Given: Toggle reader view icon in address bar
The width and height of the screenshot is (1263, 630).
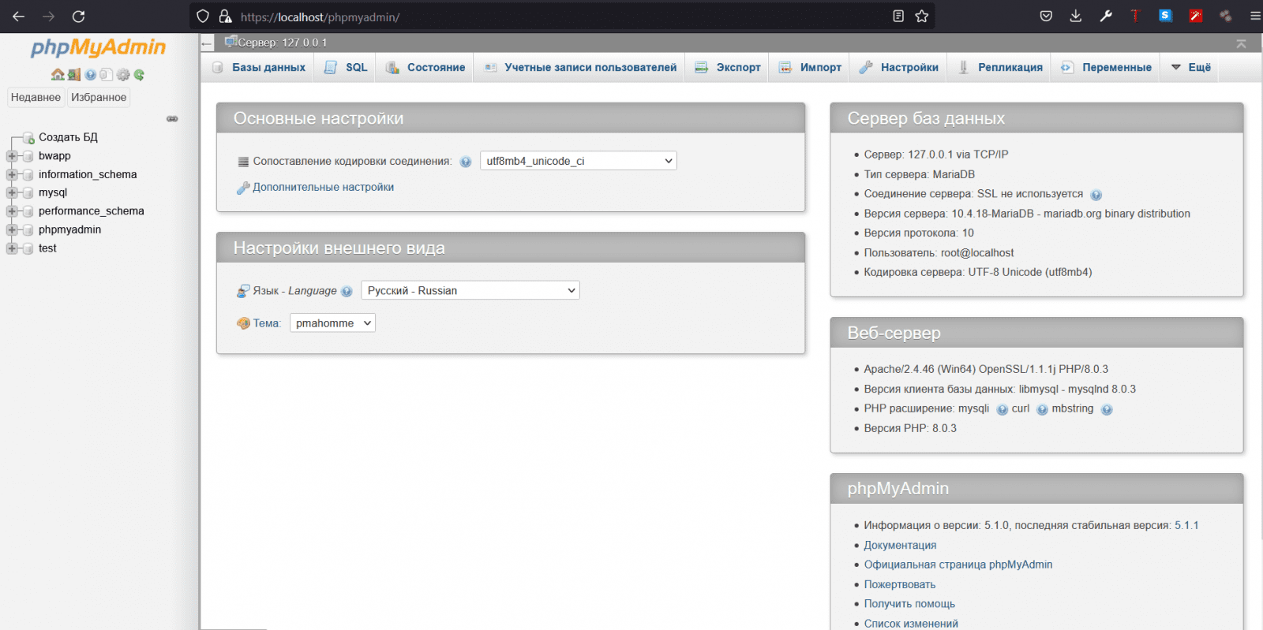Looking at the screenshot, I should 898,16.
